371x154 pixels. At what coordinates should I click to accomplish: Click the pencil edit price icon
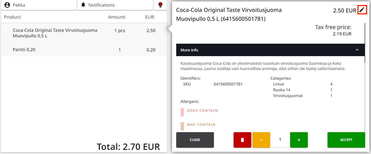(362, 10)
